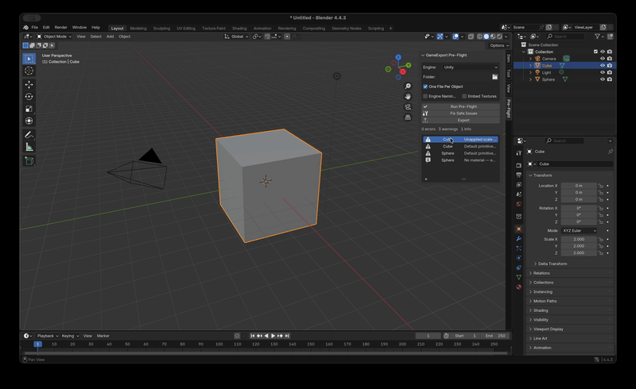
Task: Select the Measure tool
Action: point(29,147)
